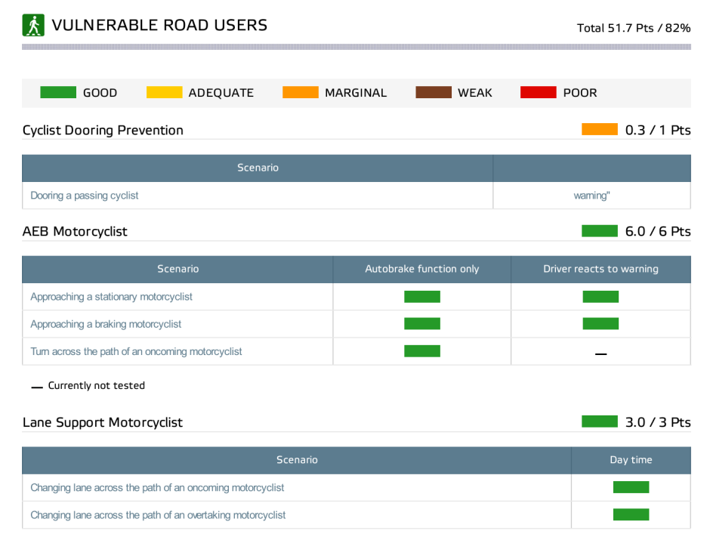
Task: Click the Scenario header in the Dooring table
Action: pyautogui.click(x=258, y=168)
